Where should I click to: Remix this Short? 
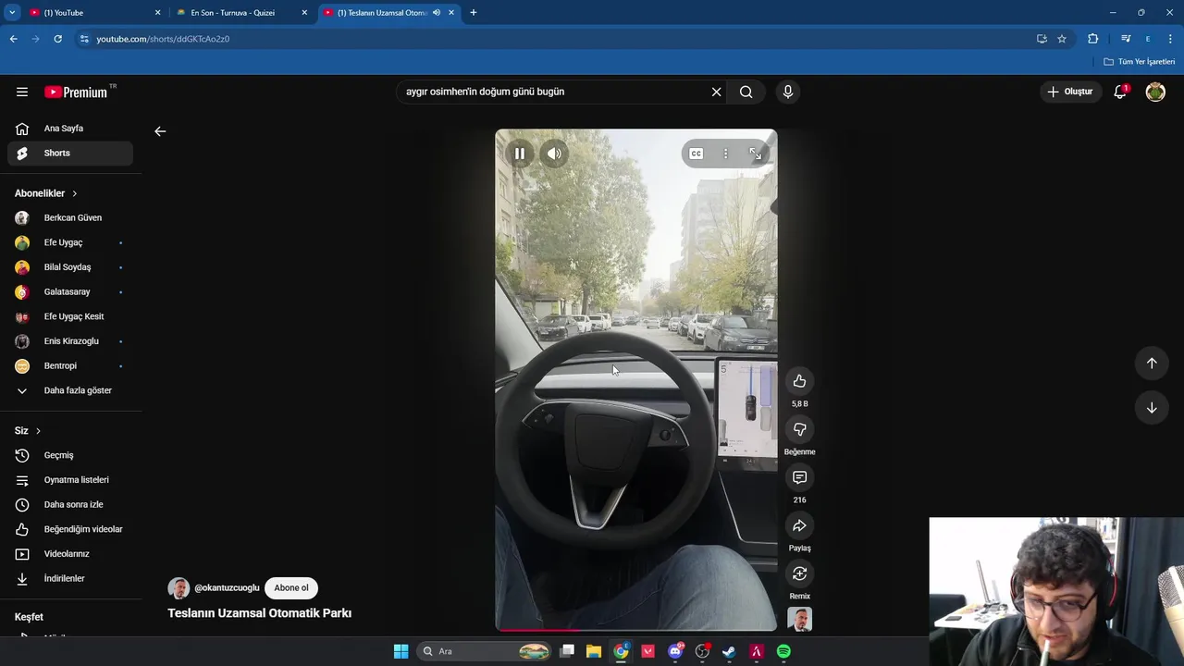tap(799, 573)
